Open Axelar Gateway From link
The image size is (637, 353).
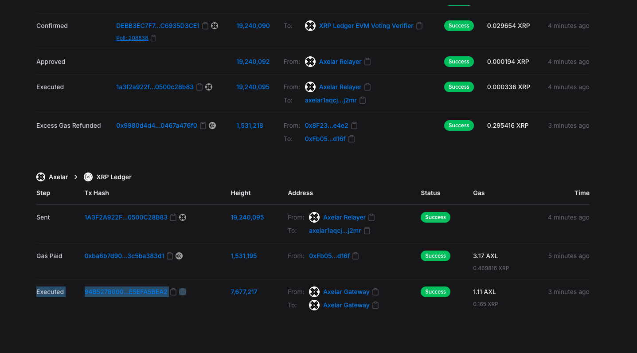pos(347,292)
